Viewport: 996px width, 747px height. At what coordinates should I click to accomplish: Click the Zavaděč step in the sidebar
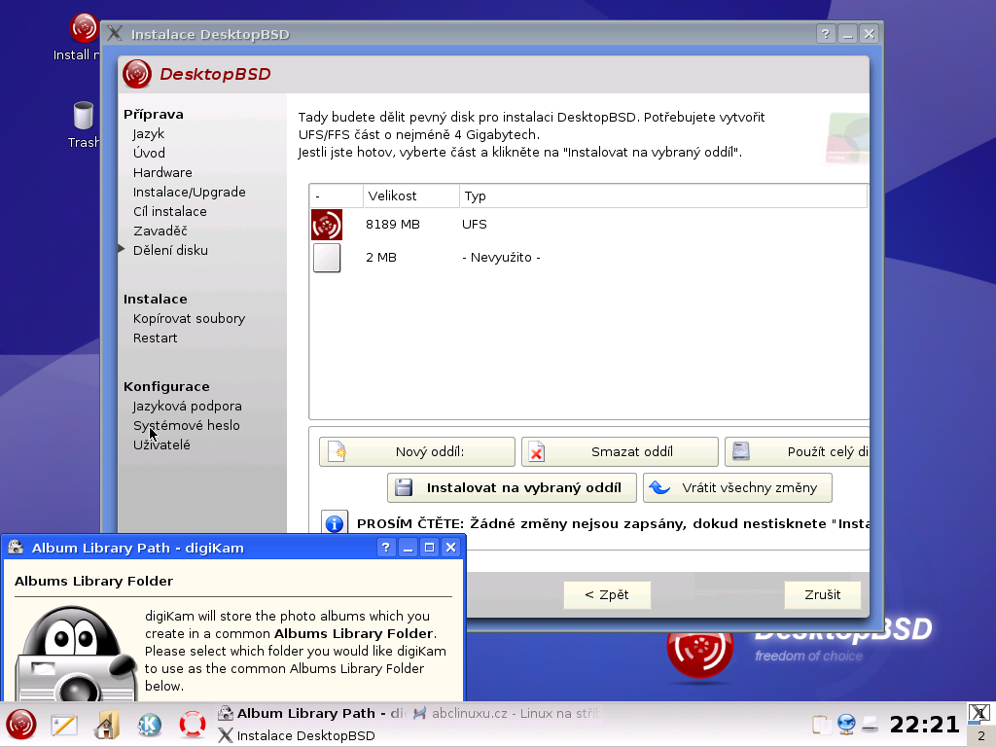160,231
